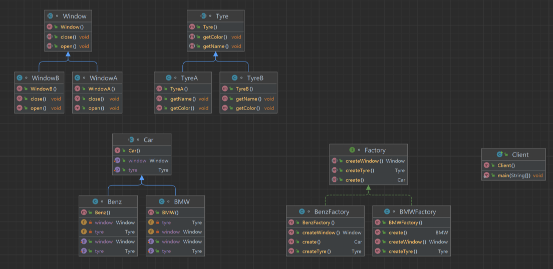Click the class icon next to WindowB
The image size is (553, 269).
point(20,78)
